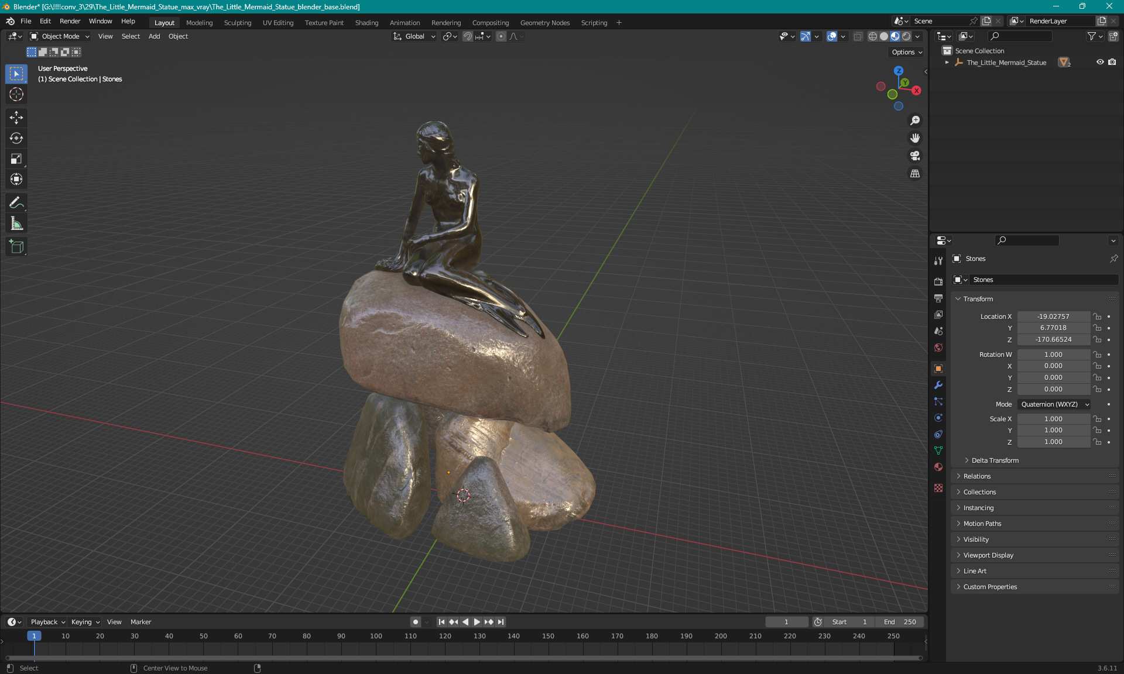
Task: Open the Render properties tab
Action: pos(938,281)
